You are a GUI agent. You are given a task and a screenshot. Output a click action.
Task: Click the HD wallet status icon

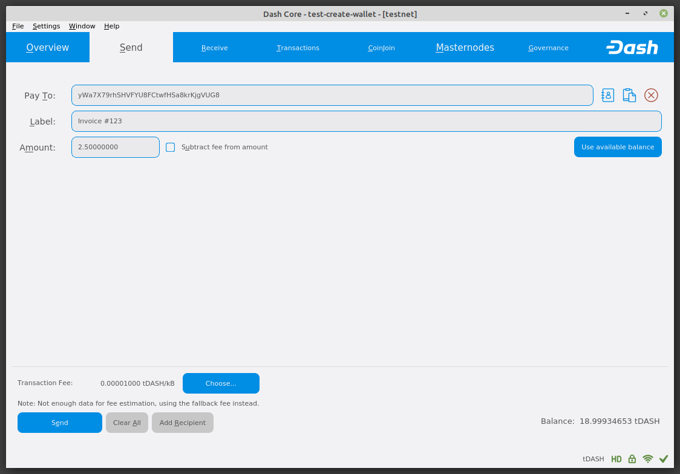[x=616, y=459]
